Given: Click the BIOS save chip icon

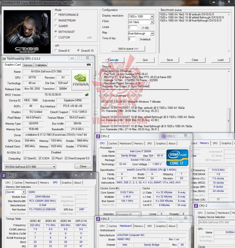Looking at the screenshot, I should tap(87, 95).
